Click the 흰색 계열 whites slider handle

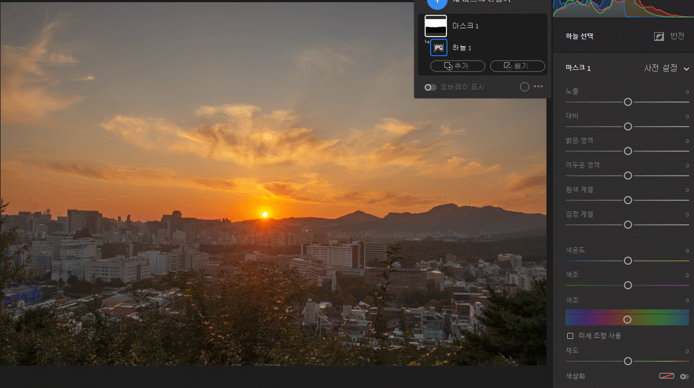pyautogui.click(x=628, y=200)
